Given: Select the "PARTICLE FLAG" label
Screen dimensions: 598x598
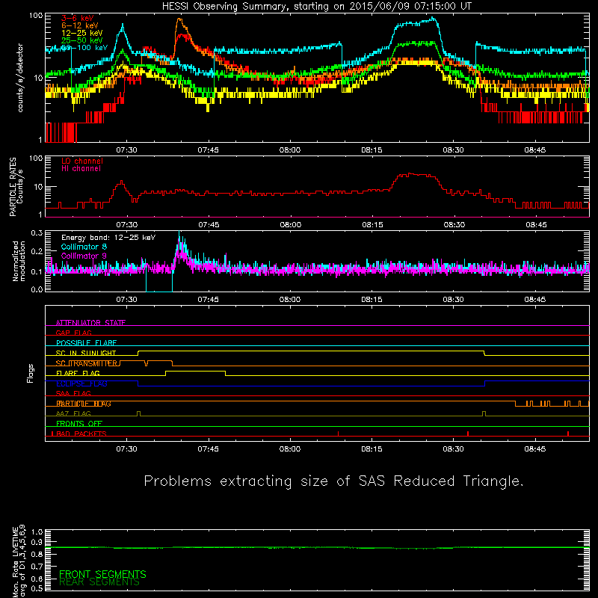Looking at the screenshot, I should [84, 404].
